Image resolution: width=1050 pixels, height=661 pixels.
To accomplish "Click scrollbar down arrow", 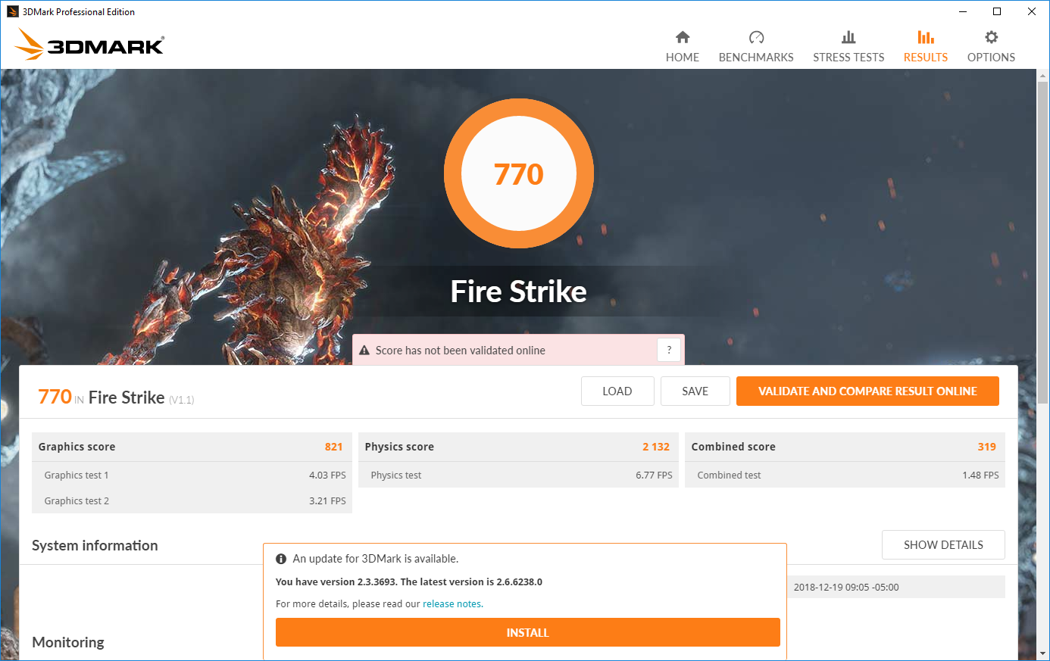I will 1043,653.
